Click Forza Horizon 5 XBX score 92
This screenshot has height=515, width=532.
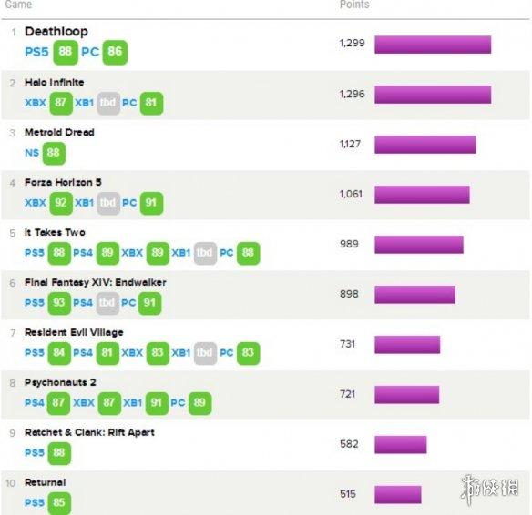(x=61, y=203)
